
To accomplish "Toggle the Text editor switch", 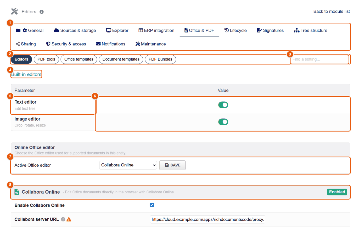I will point(223,105).
